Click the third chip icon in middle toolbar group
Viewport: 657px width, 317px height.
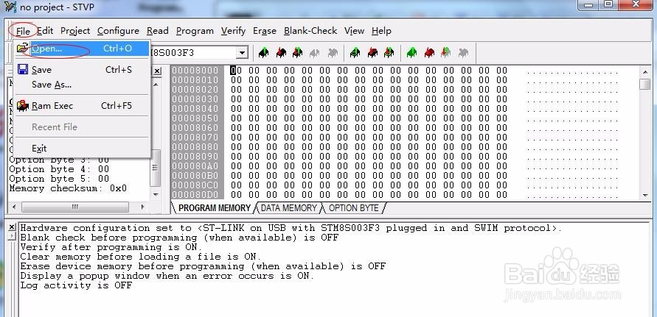click(x=389, y=53)
